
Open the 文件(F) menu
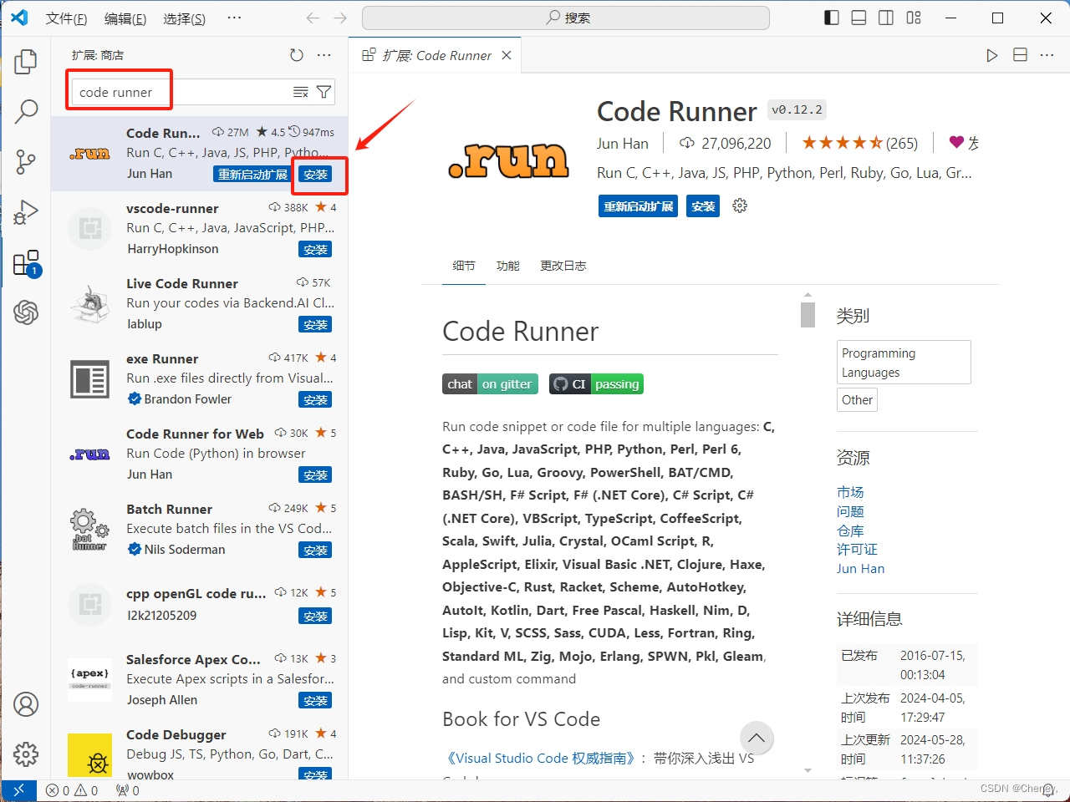[66, 18]
